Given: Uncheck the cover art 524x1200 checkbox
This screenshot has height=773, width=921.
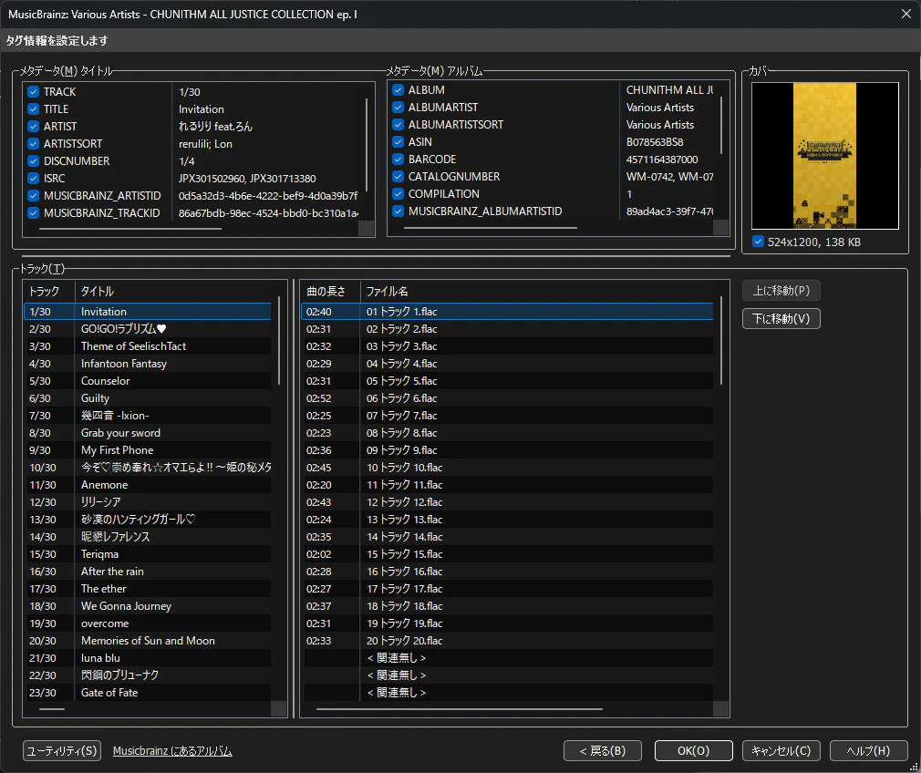Looking at the screenshot, I should (x=759, y=242).
